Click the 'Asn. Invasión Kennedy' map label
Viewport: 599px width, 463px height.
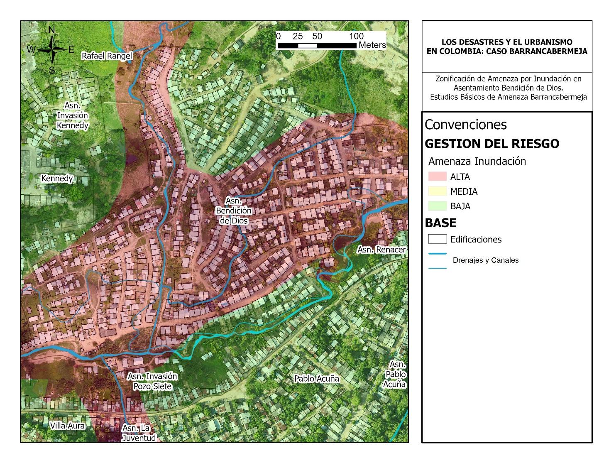[73, 115]
